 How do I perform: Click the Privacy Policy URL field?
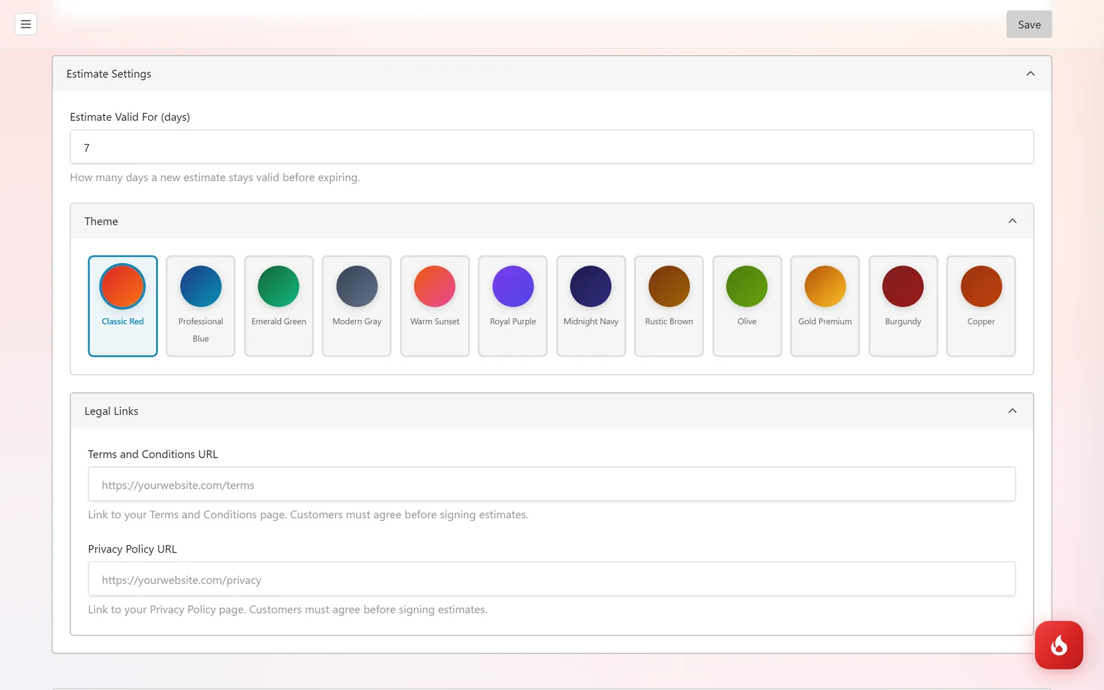click(552, 579)
